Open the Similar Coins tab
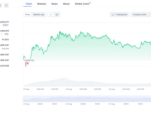 [x=82, y=4]
